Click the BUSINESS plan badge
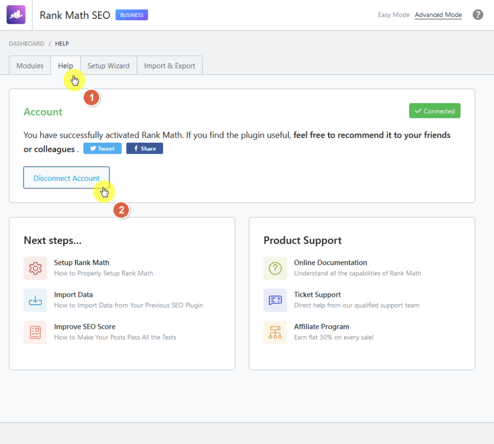494x444 pixels. click(x=132, y=15)
